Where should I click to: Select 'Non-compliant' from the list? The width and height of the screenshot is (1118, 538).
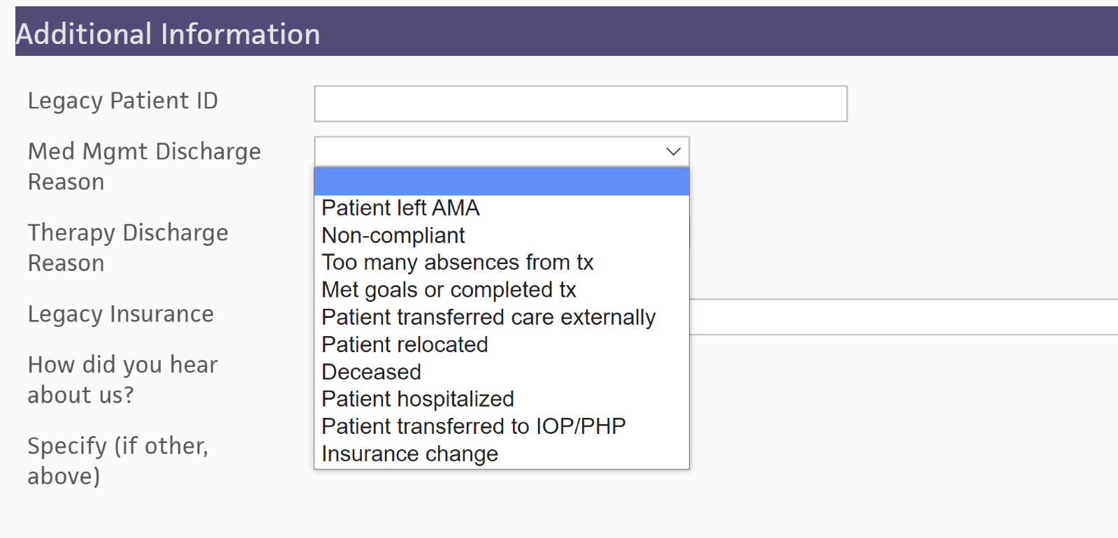pyautogui.click(x=393, y=235)
